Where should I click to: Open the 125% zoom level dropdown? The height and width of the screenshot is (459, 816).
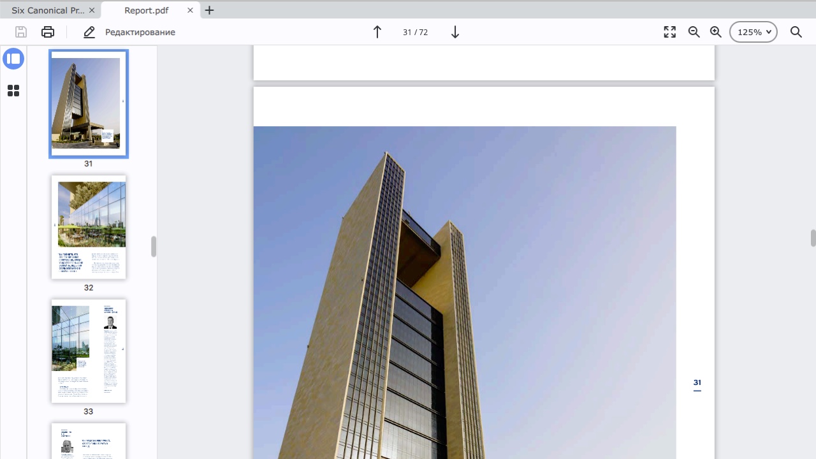pyautogui.click(x=754, y=32)
